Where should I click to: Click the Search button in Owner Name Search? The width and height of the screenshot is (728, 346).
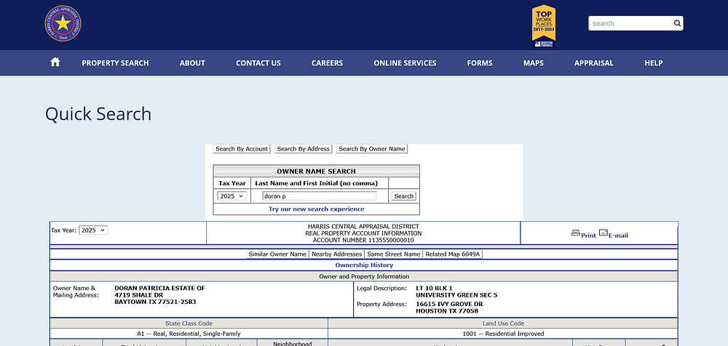click(403, 196)
